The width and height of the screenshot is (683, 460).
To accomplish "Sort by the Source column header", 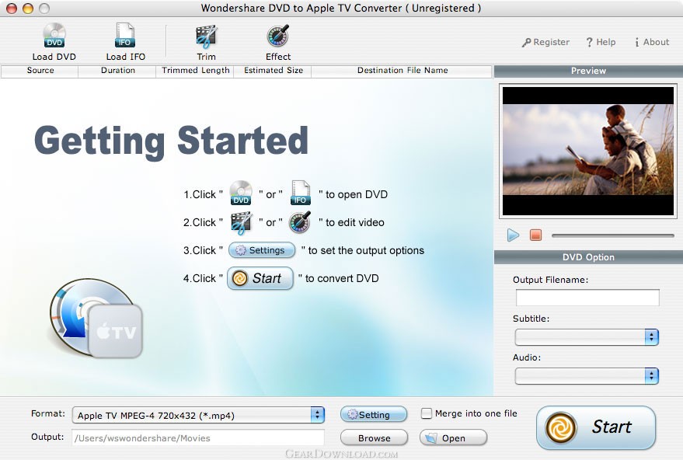I will pos(40,71).
